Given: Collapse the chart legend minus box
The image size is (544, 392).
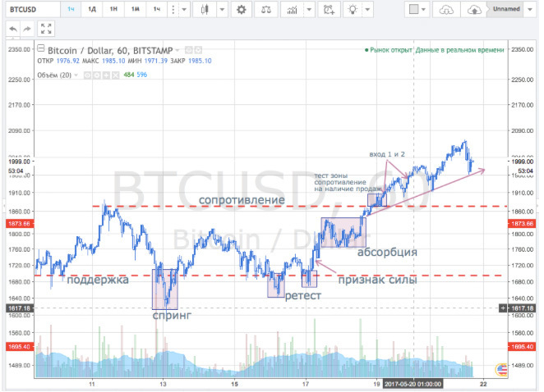Looking at the screenshot, I should pos(41,48).
